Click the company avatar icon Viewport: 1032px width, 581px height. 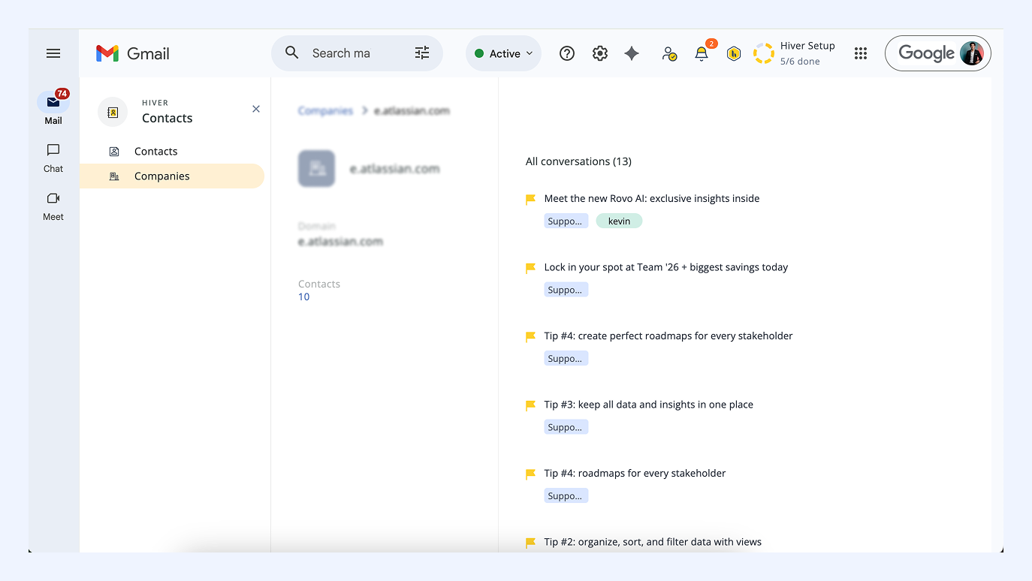(x=316, y=168)
